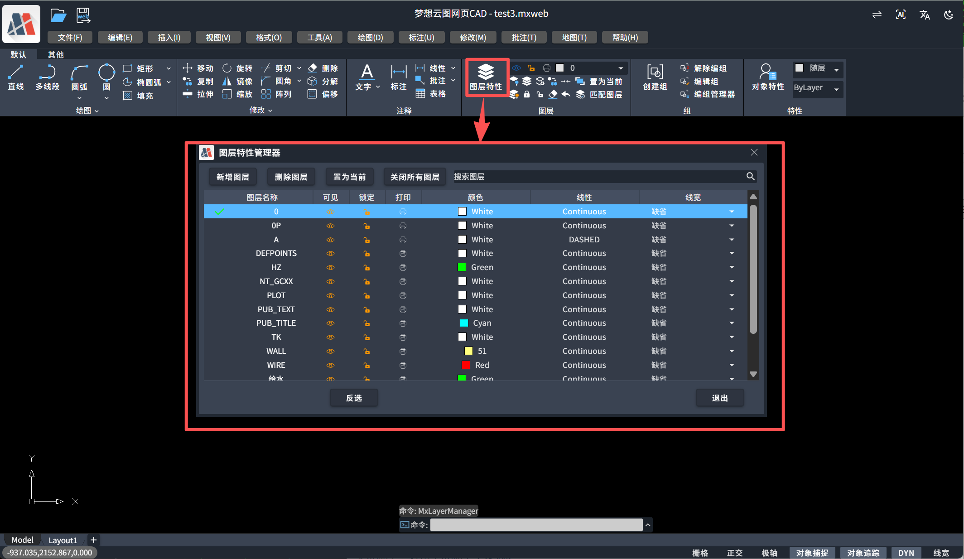The image size is (964, 559).
Task: Choose the Rectangle (矩形) tool
Action: pyautogui.click(x=139, y=68)
